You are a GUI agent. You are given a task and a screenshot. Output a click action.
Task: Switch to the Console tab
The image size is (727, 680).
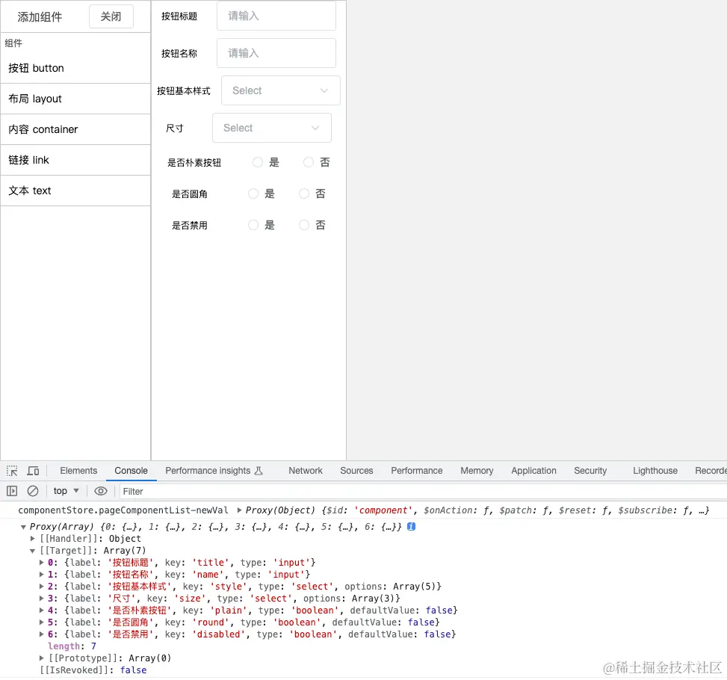(132, 471)
